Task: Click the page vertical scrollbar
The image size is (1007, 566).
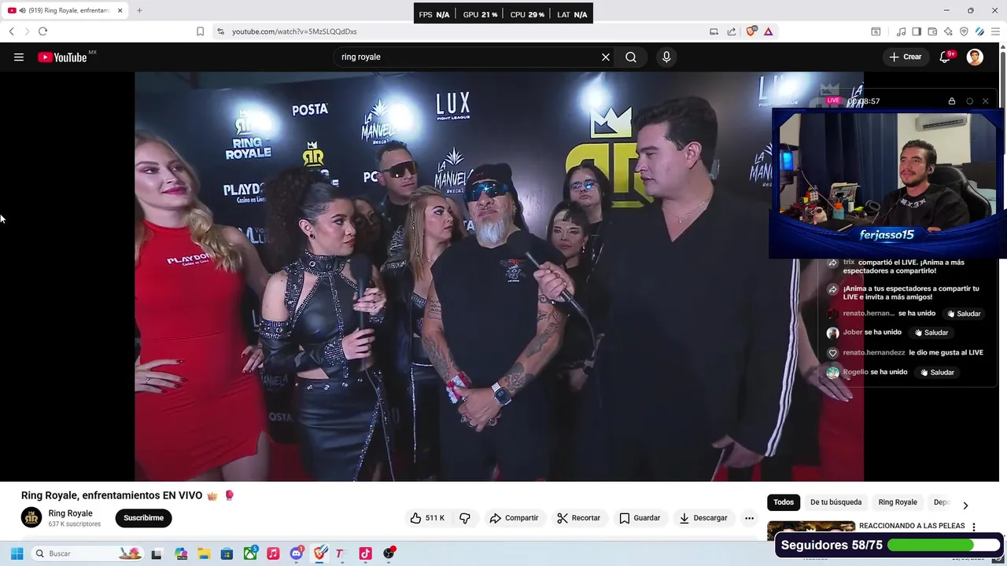Action: coord(1002,291)
